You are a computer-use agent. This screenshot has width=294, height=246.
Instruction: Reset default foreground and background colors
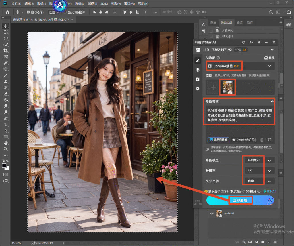[x=3, y=161]
